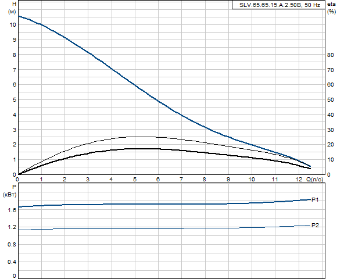Click the 9 tick on the head axis
This screenshot has height=279, width=344.
pos(15,40)
